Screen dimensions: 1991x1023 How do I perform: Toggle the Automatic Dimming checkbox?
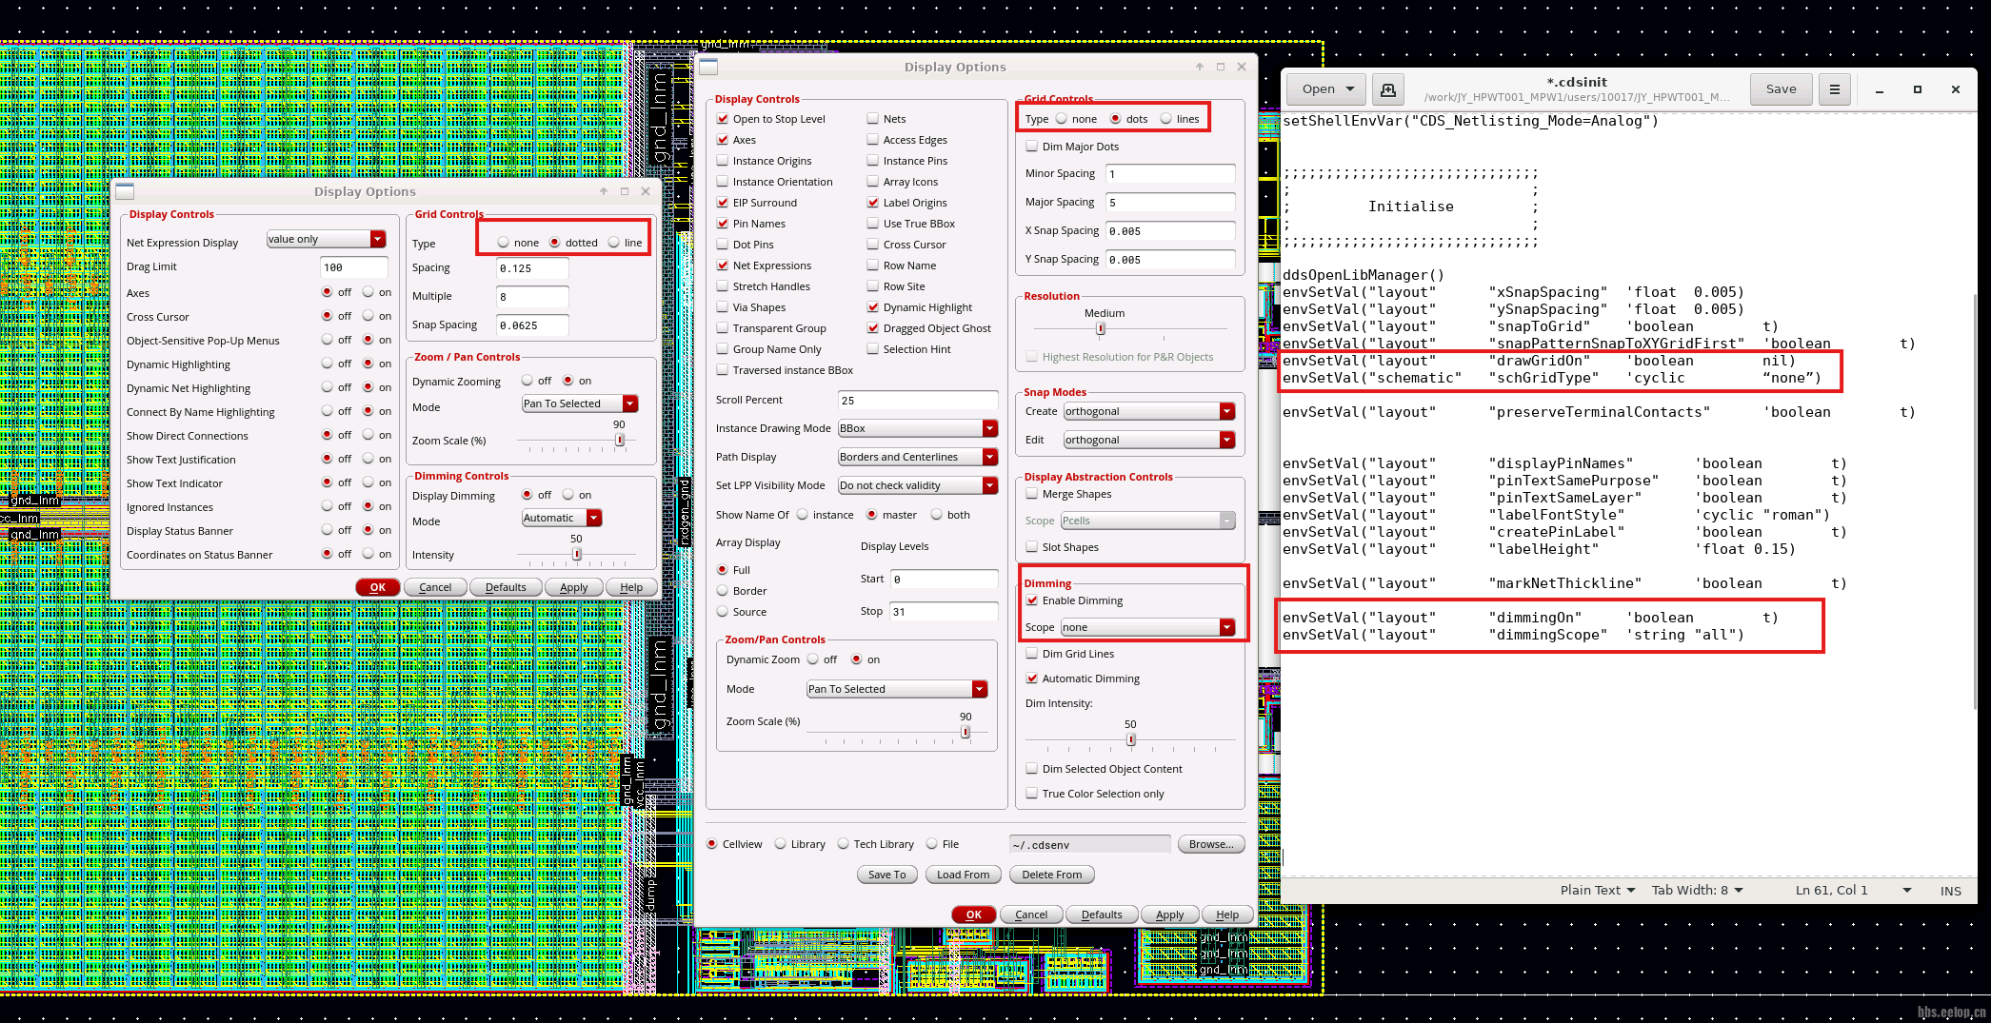tap(1032, 679)
